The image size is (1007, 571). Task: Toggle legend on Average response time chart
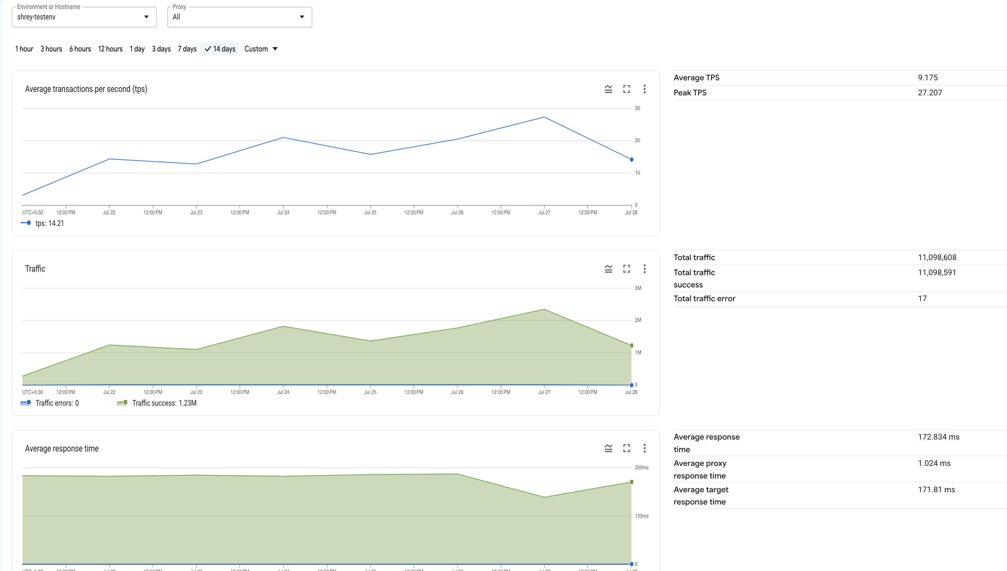(608, 448)
